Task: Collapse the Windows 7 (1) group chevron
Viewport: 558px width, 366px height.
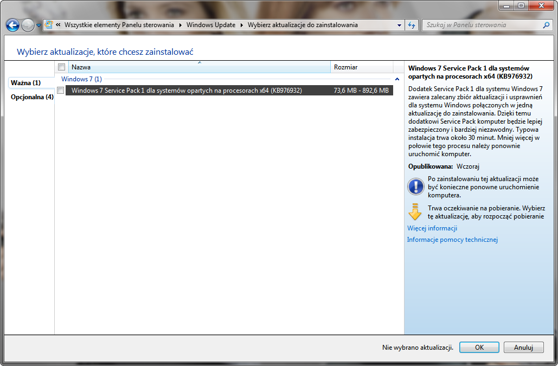Action: pyautogui.click(x=397, y=79)
